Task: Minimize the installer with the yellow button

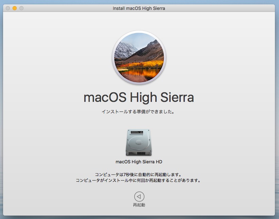Action: click(15, 8)
